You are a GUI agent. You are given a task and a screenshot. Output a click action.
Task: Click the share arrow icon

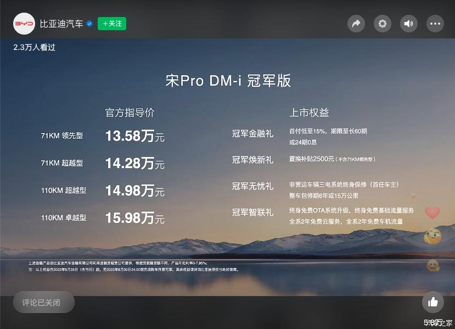(x=356, y=24)
